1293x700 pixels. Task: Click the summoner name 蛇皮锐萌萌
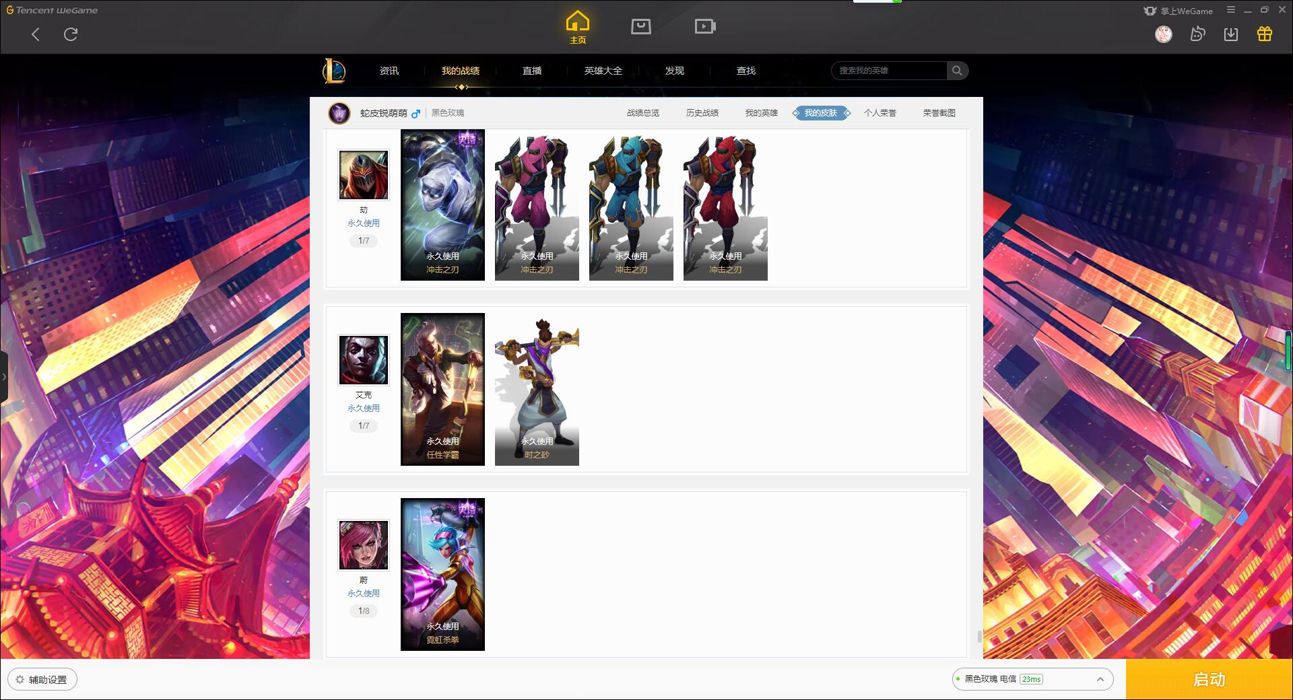pyautogui.click(x=383, y=113)
